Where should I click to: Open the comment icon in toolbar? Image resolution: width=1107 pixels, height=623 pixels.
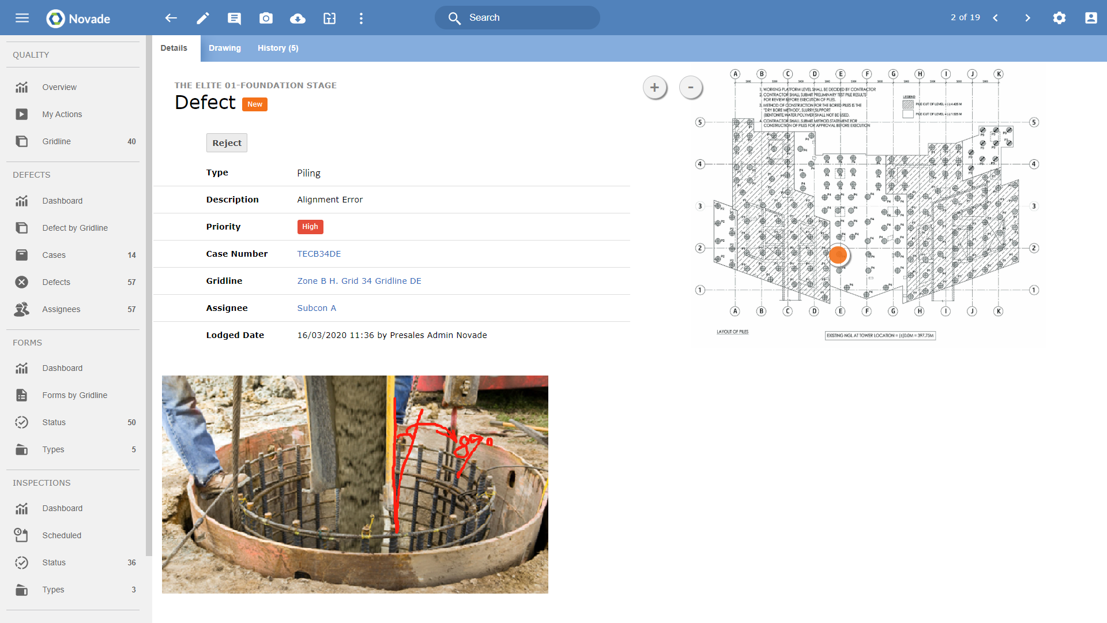(x=234, y=18)
